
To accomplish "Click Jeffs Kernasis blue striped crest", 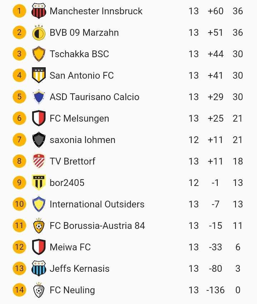I will (39, 268).
